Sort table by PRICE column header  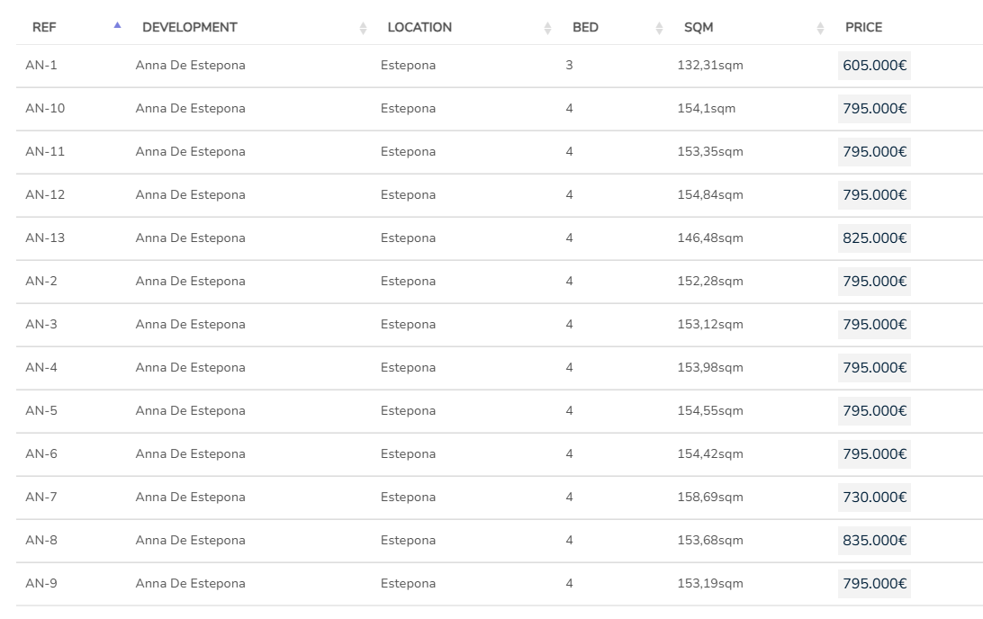[863, 28]
